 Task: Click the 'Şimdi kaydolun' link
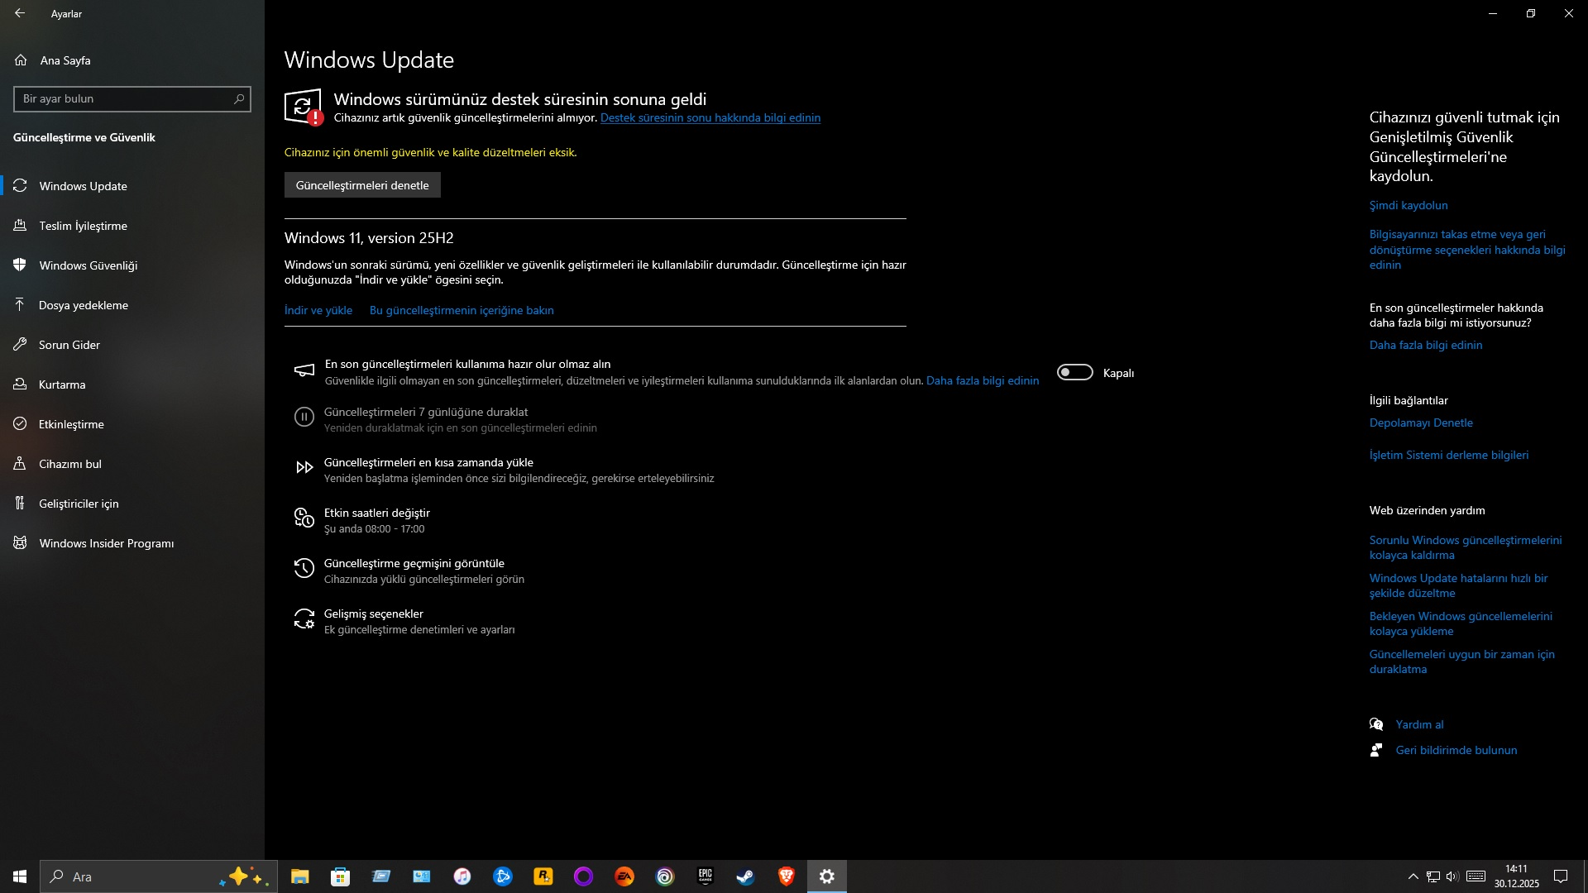(x=1409, y=206)
